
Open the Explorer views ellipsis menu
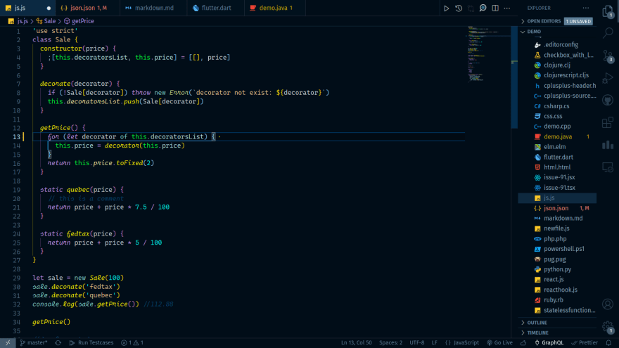[586, 8]
